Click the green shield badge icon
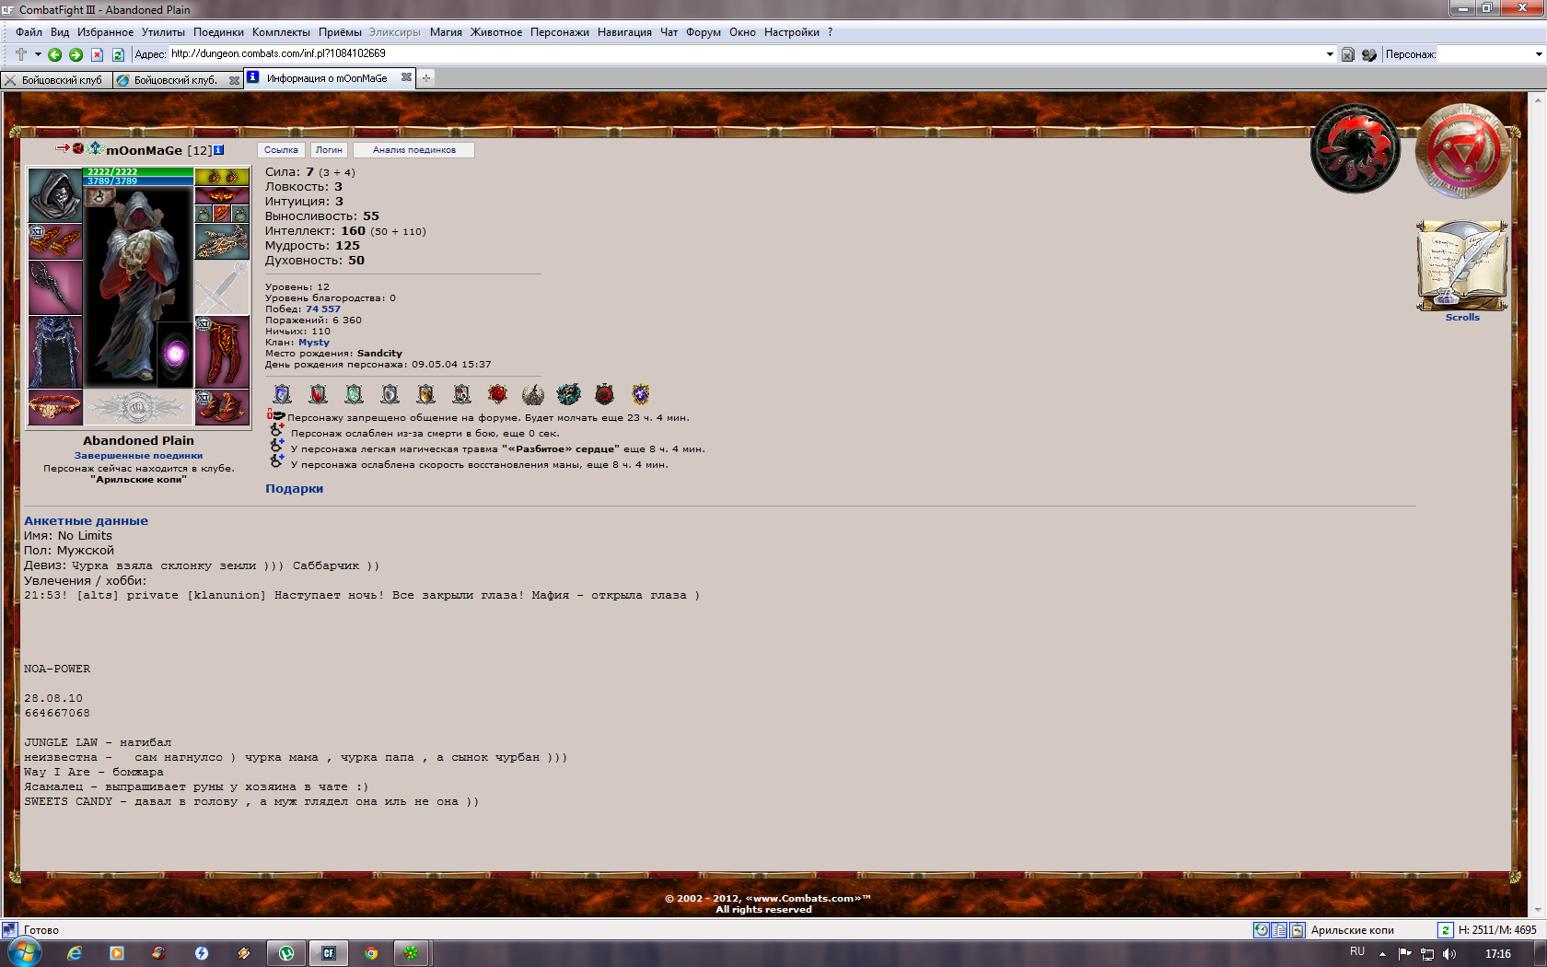 tap(354, 394)
